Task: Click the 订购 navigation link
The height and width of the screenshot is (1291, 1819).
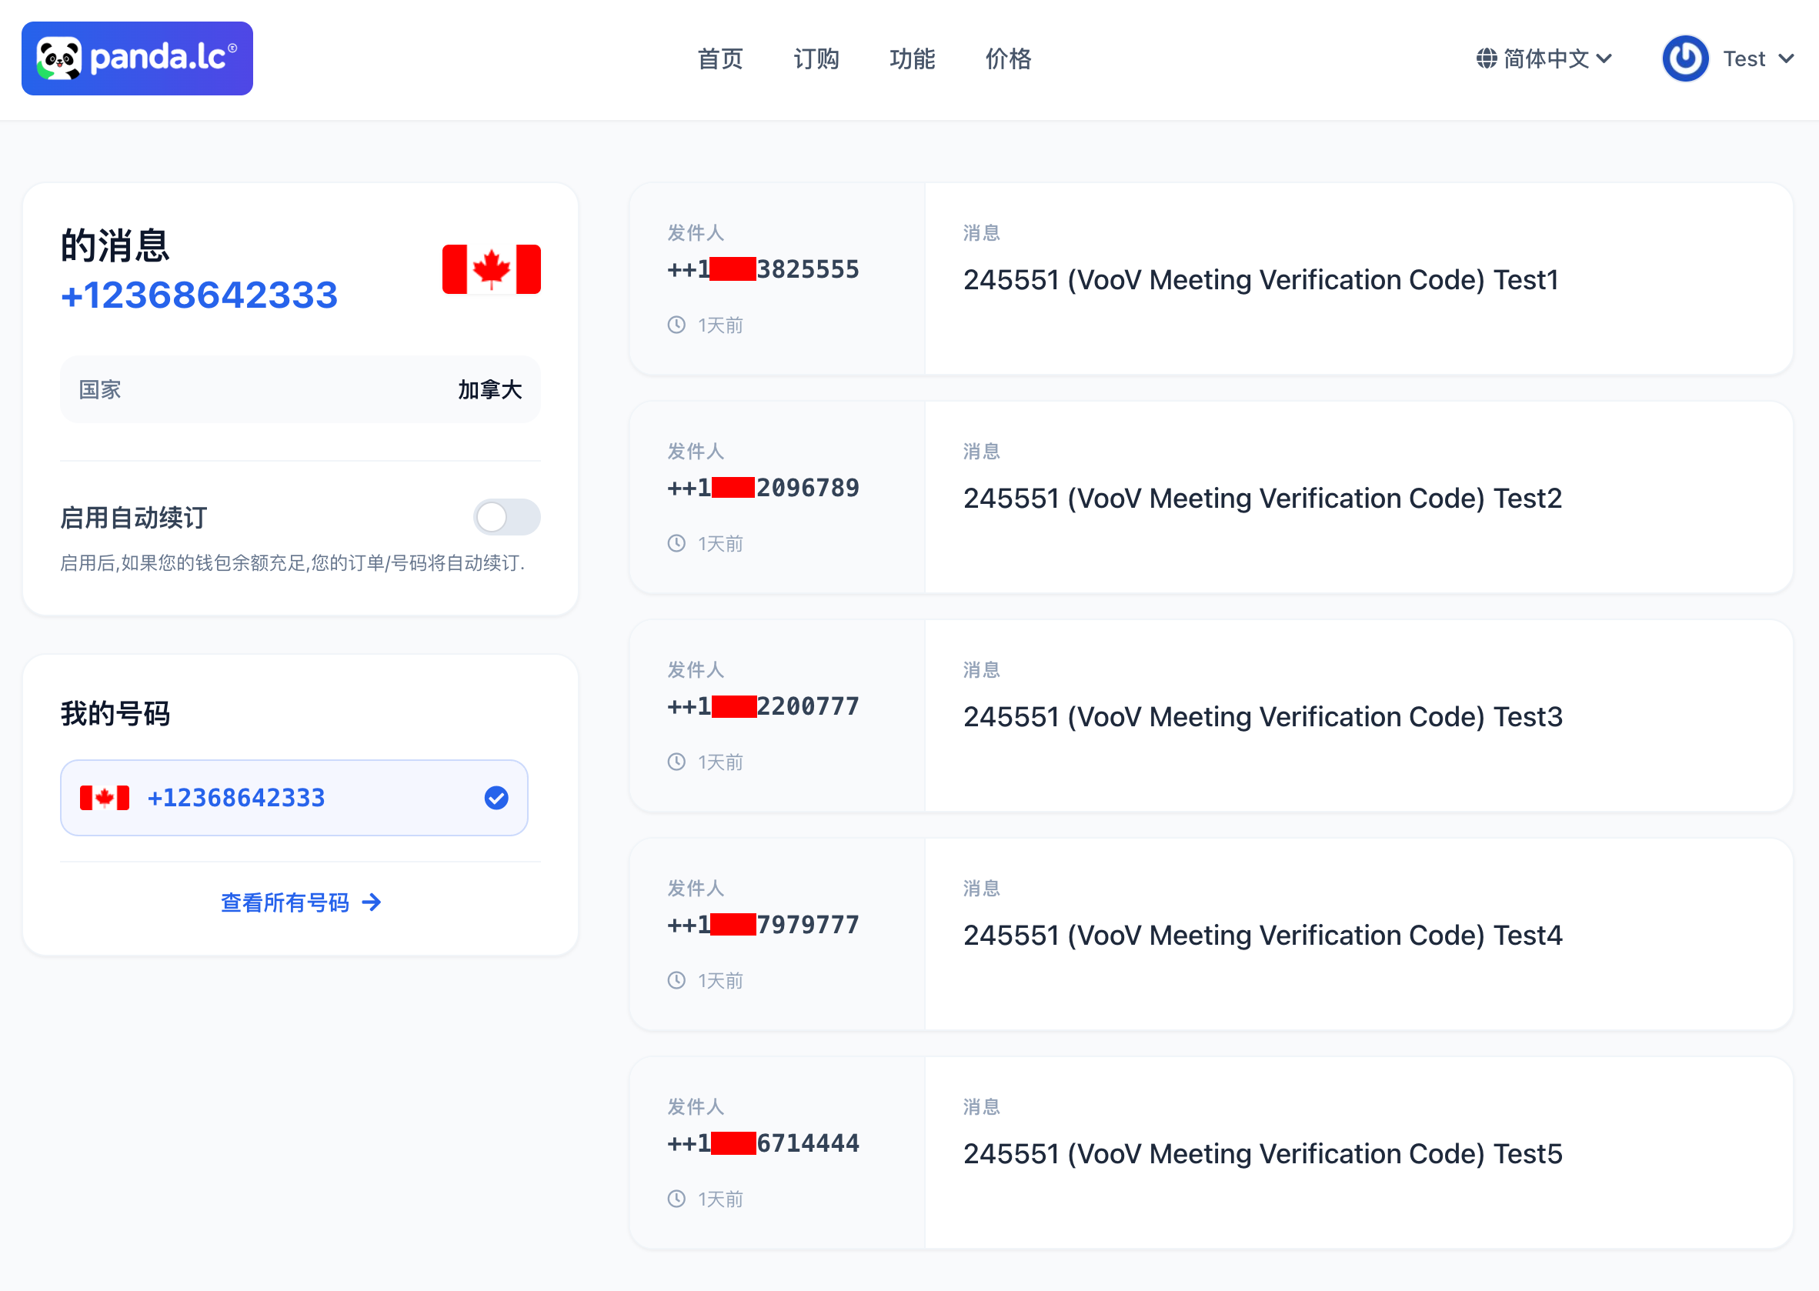Action: pos(816,58)
